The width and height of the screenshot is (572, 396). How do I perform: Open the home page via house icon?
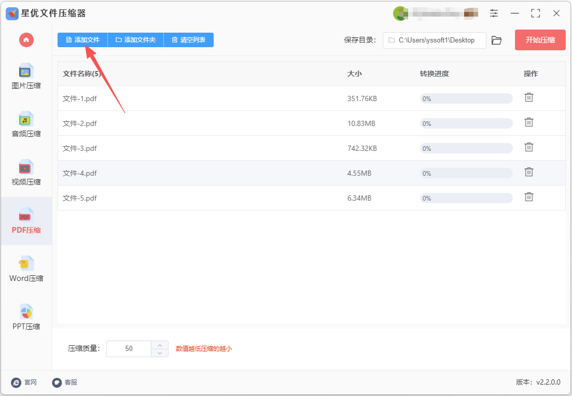click(x=26, y=40)
